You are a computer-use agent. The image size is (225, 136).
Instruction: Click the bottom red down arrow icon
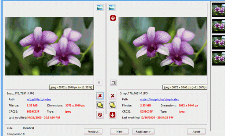(x=113, y=115)
